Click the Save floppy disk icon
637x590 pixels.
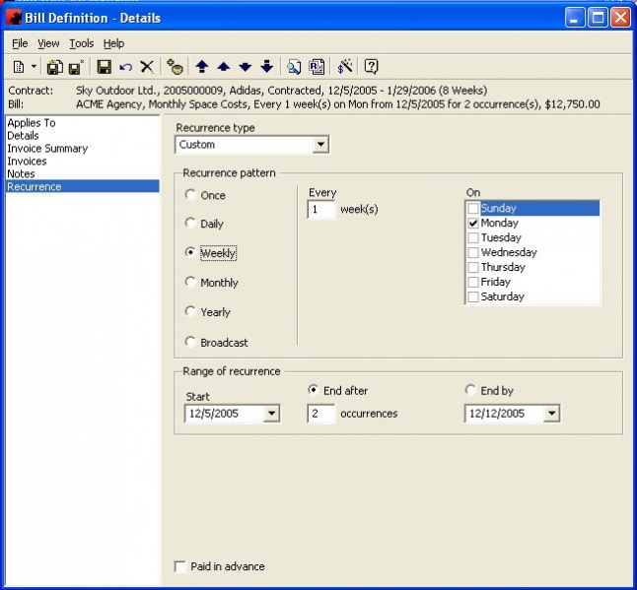click(104, 67)
